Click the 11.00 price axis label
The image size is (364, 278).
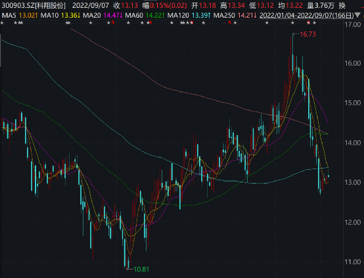point(353,262)
